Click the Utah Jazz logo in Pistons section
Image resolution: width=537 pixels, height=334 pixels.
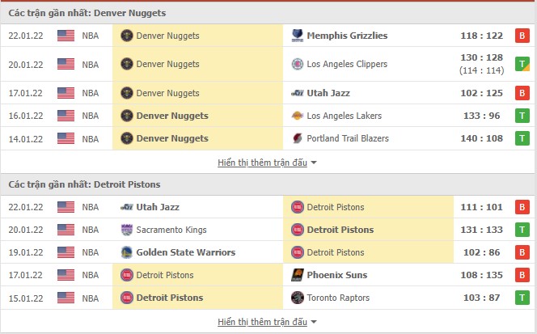pyautogui.click(x=126, y=207)
